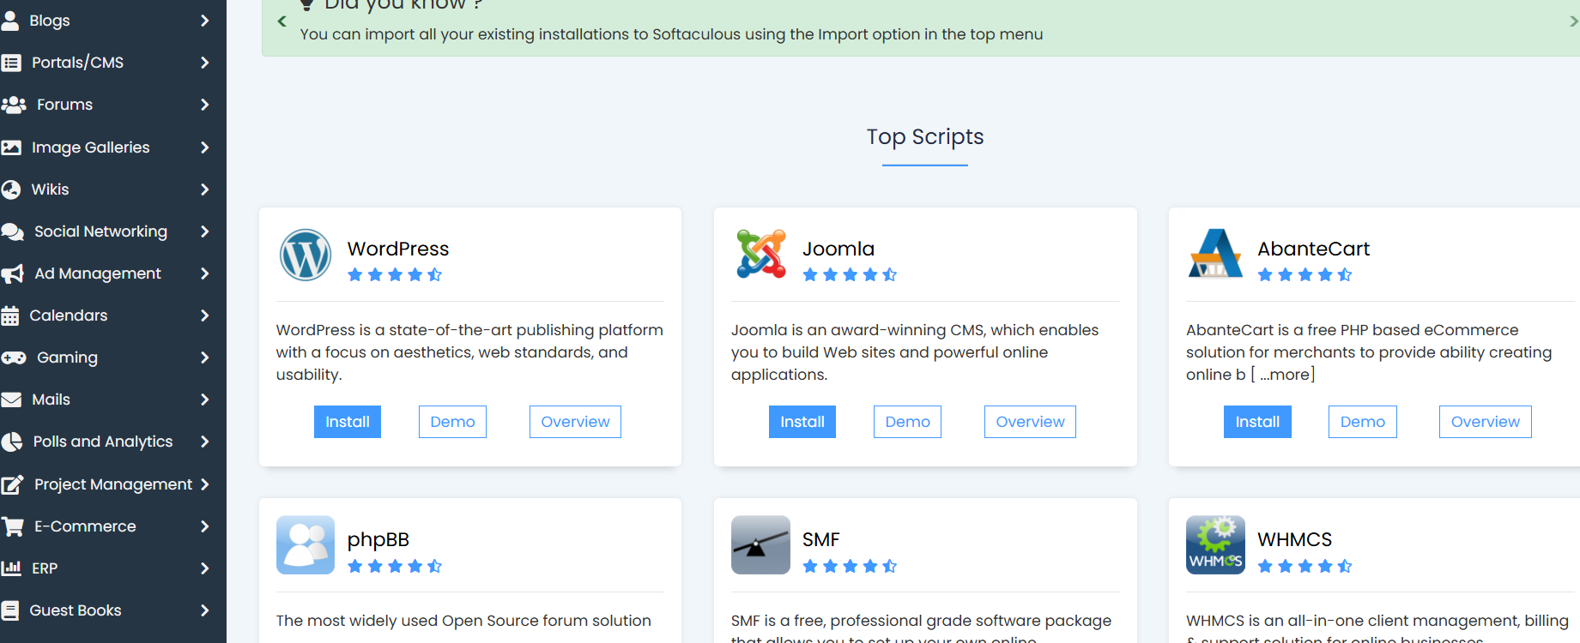Open the AbanteCart Overview
The width and height of the screenshot is (1580, 643).
[x=1486, y=422]
